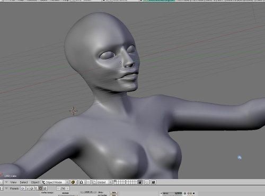Delete the Mirror modifier with X
This screenshot has width=265, height=196.
click(x=194, y=193)
